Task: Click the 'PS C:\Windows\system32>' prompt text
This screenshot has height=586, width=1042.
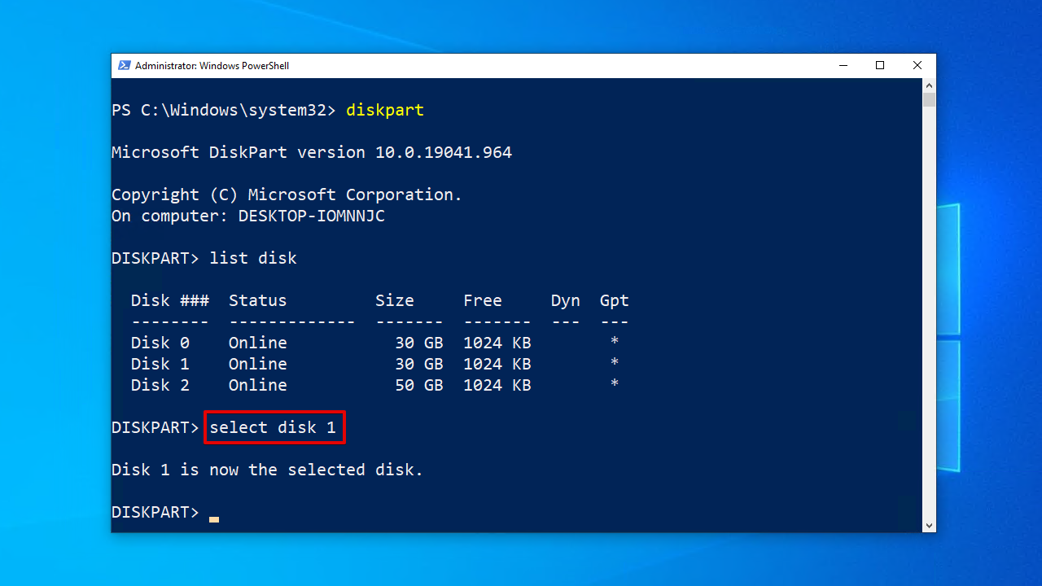Action: (x=224, y=110)
